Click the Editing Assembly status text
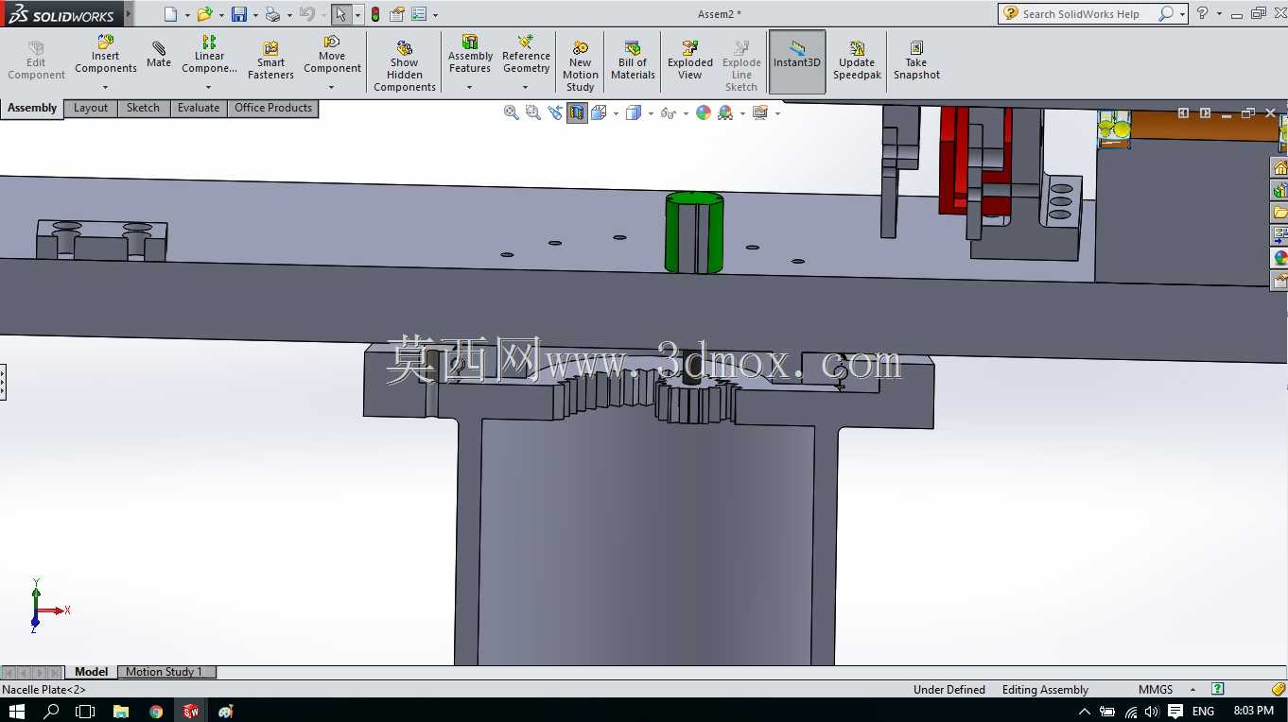 1045,690
